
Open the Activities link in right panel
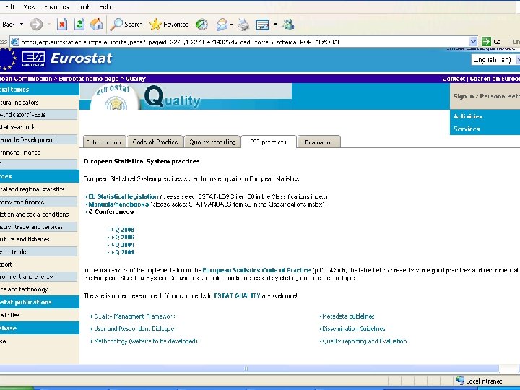click(468, 116)
